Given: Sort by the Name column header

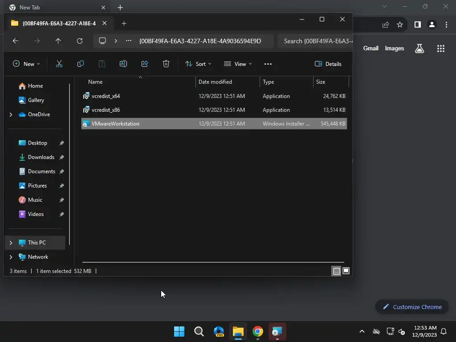Looking at the screenshot, I should coord(138,82).
